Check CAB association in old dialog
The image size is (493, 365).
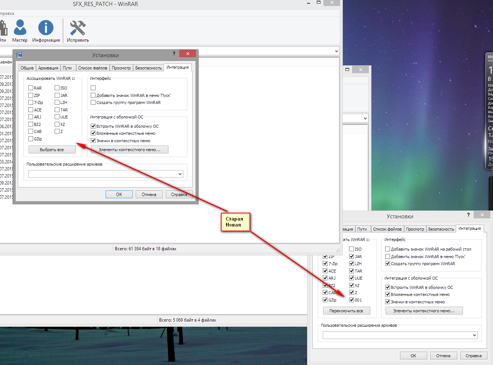(x=31, y=131)
